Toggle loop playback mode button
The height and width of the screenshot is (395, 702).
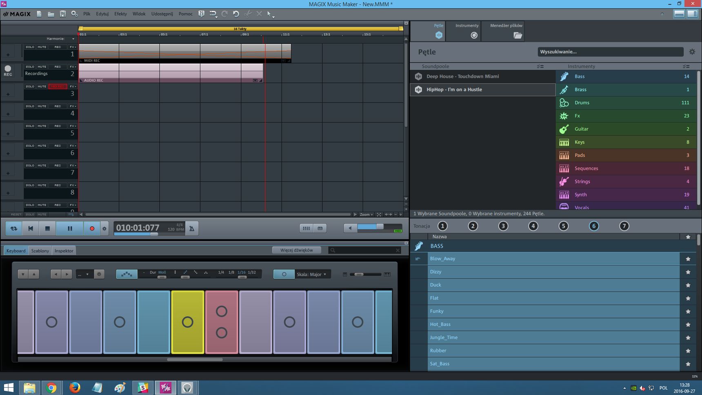pyautogui.click(x=14, y=229)
